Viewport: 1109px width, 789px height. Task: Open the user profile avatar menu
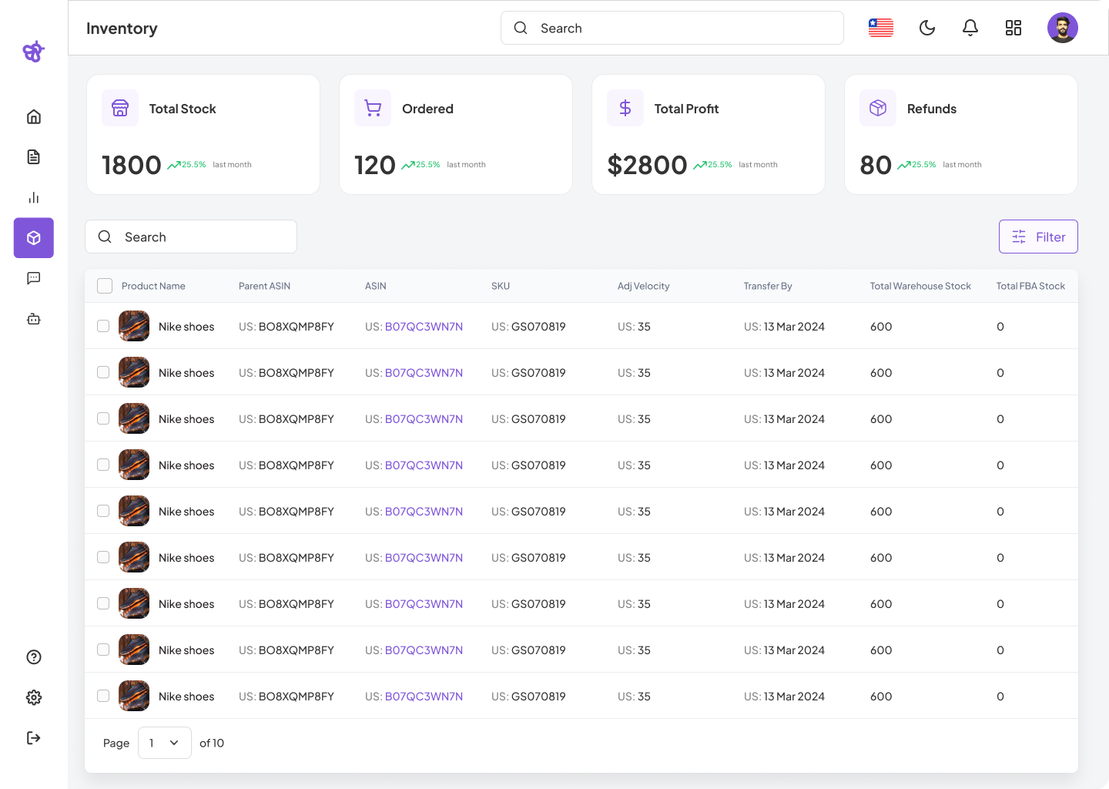coord(1062,29)
